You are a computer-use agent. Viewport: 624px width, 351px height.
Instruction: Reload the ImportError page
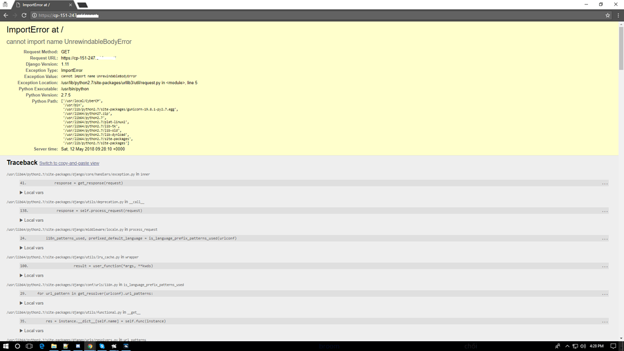(x=24, y=15)
